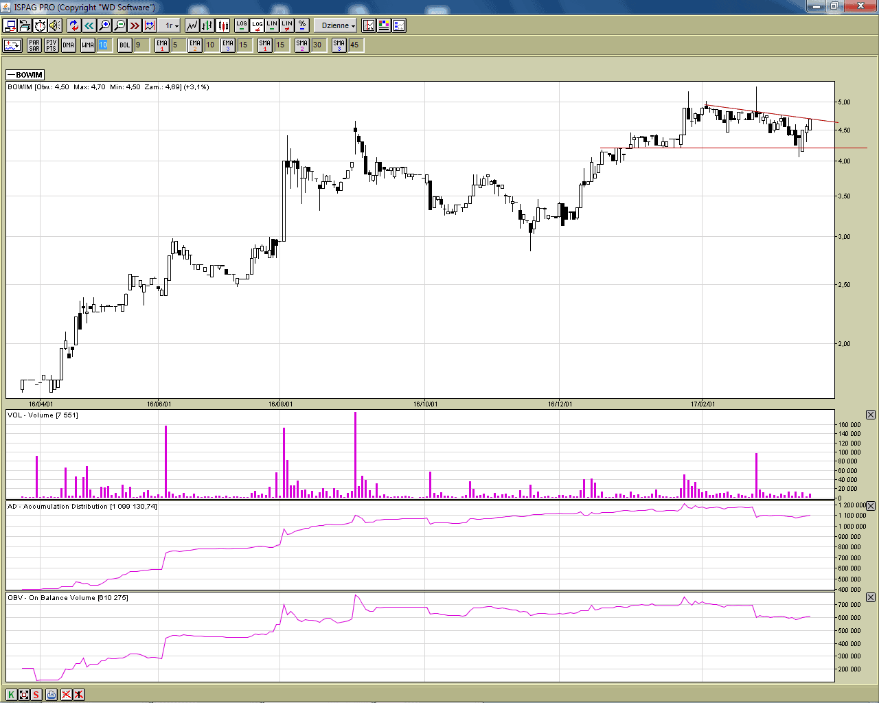
Task: Close the OBV On Balance Volume panel
Action: [x=870, y=597]
